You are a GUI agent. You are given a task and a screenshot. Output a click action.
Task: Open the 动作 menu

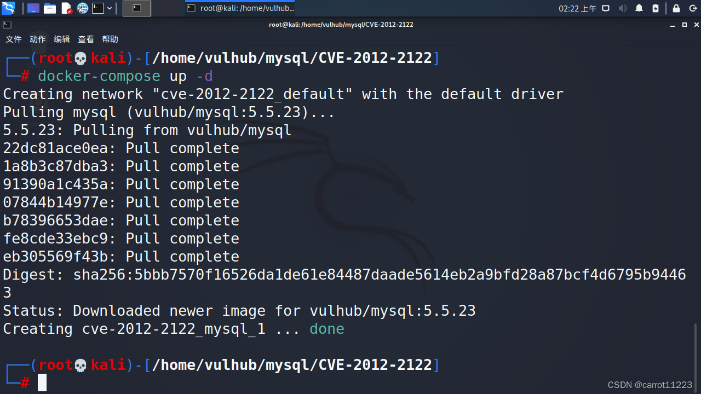pyautogui.click(x=37, y=39)
